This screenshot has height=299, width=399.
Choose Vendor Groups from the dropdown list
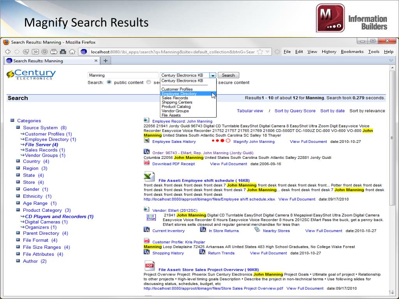(x=188, y=111)
